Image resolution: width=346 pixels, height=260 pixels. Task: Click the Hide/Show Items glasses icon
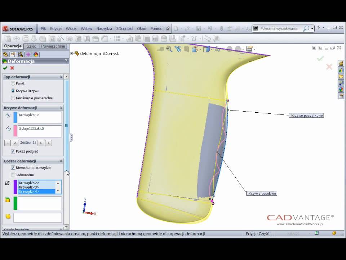click(217, 49)
